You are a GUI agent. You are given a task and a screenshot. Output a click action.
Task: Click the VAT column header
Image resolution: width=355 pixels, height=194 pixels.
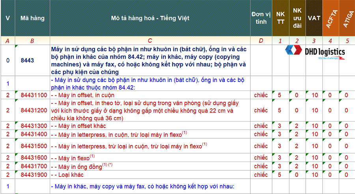314,18
